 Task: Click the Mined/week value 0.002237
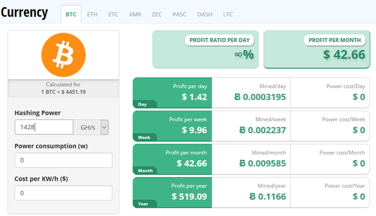tap(263, 130)
